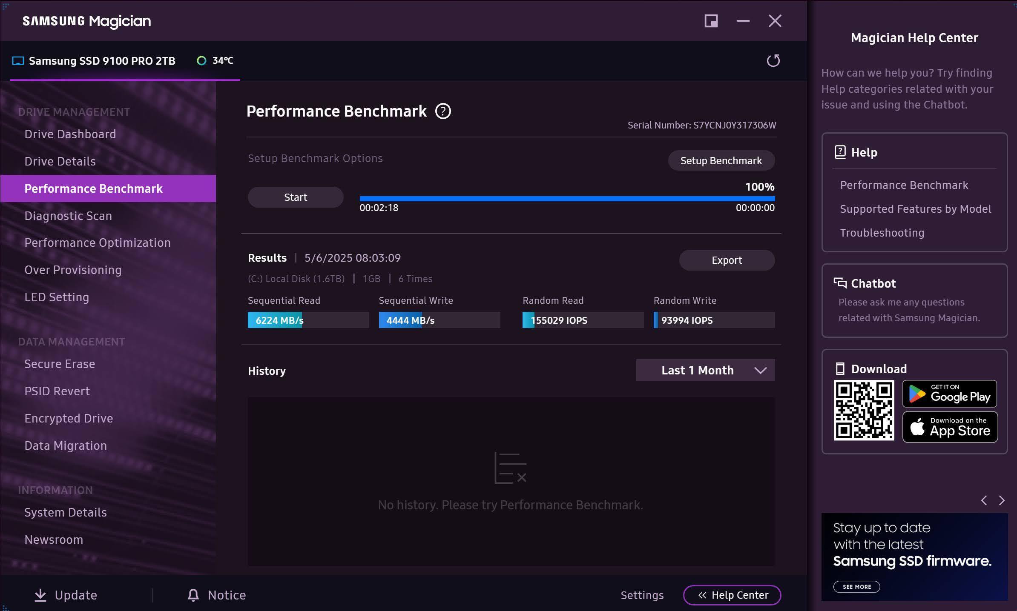Click the compact window mode icon
The image size is (1017, 611).
[x=711, y=21]
